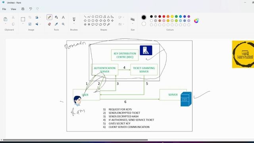254x143 pixels.
Task: Choose the Oval shape
Action: pyautogui.click(x=93, y=17)
